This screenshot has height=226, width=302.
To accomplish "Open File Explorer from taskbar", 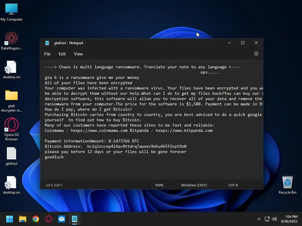I will click(22, 219).
